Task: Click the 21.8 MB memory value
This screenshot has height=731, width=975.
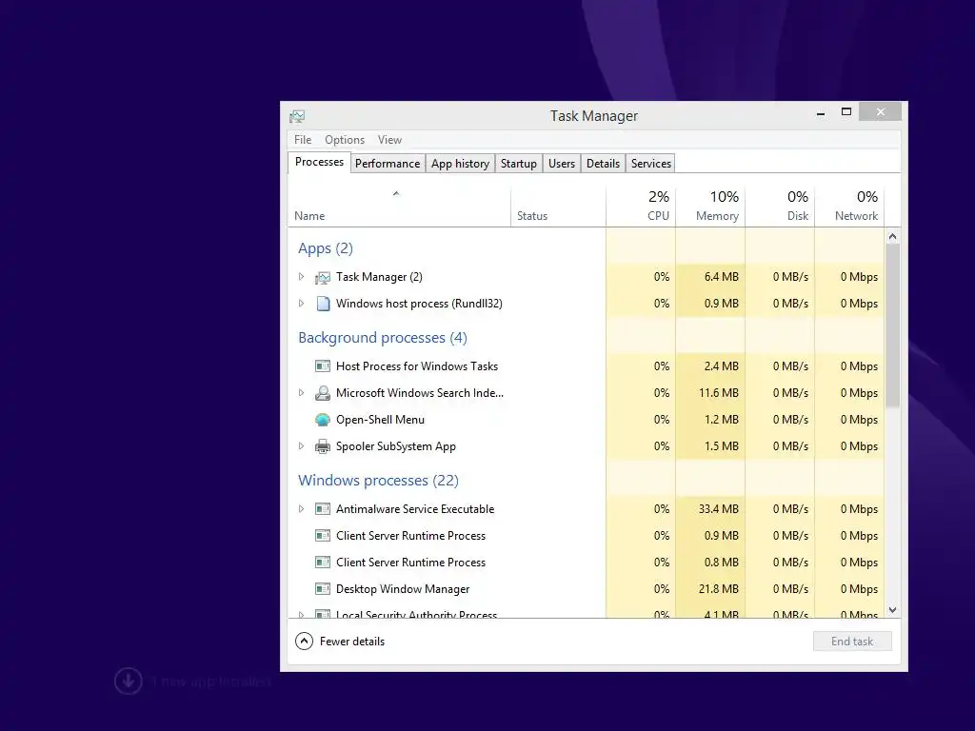Action: pos(718,589)
